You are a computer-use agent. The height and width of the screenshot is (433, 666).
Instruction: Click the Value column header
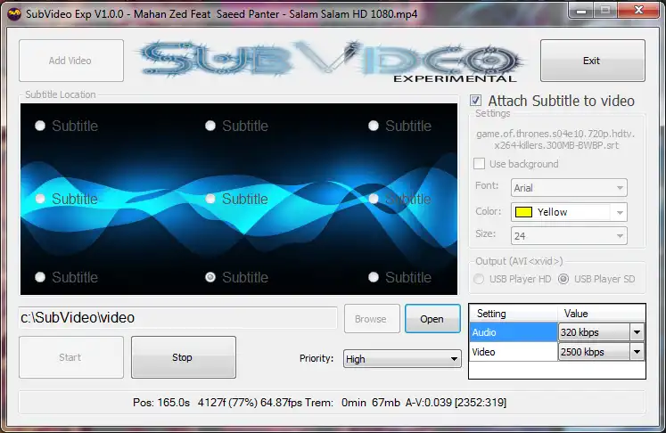click(x=602, y=314)
